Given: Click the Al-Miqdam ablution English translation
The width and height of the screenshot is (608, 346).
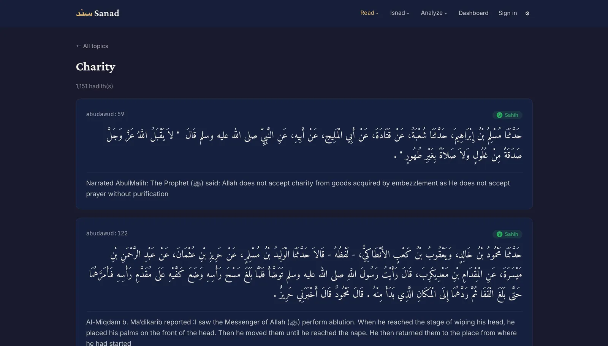Looking at the screenshot, I should 301,333.
